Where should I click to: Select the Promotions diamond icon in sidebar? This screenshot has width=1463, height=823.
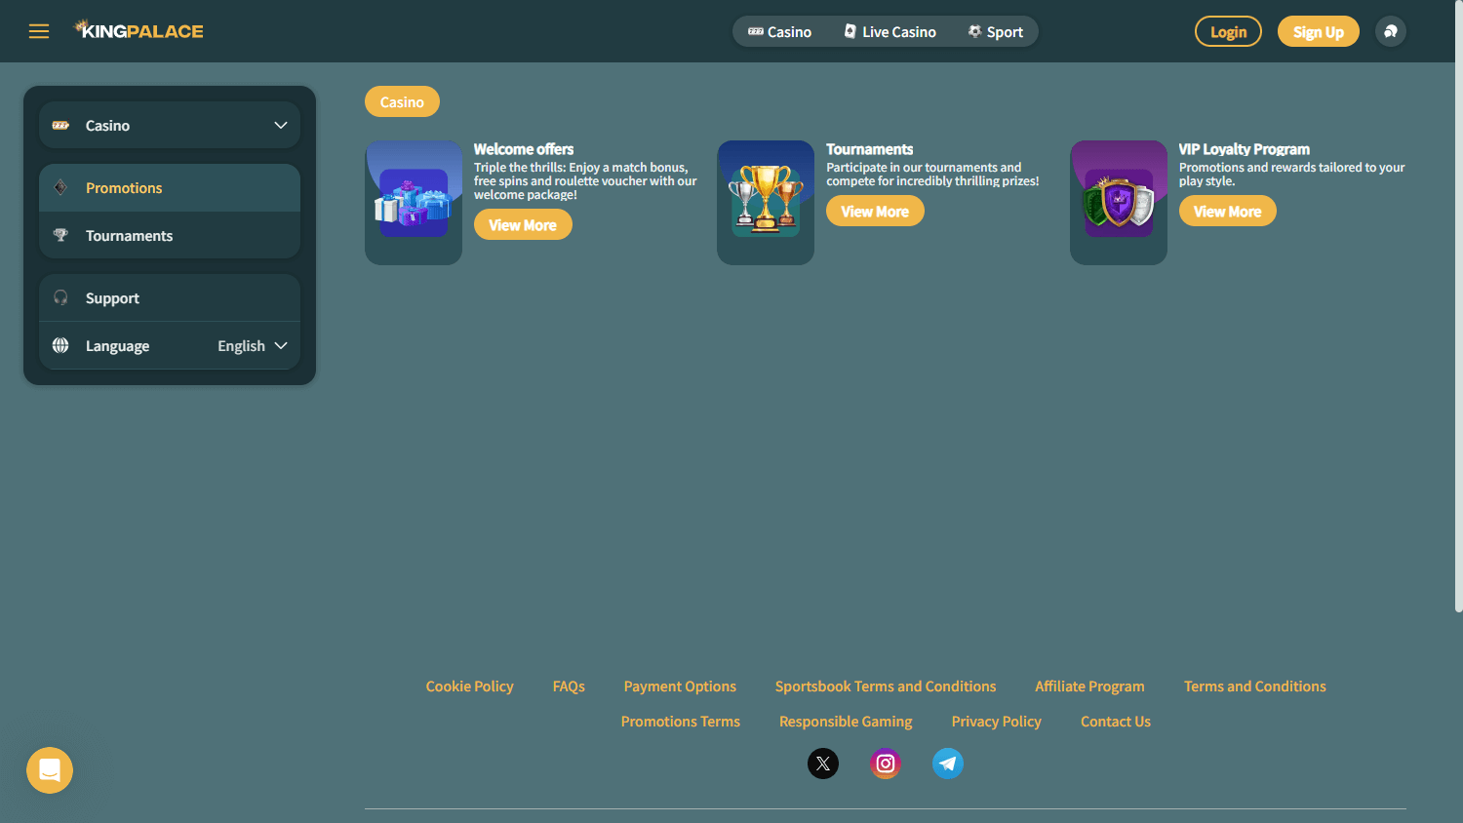coord(59,187)
